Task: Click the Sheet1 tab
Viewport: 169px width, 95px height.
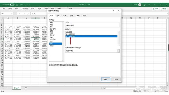Action: coord(16,88)
